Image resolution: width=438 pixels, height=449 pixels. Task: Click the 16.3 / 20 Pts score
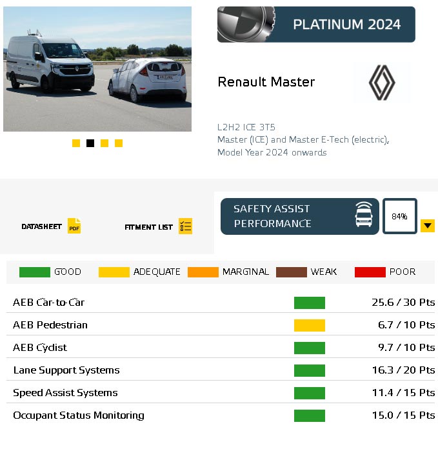coord(403,370)
